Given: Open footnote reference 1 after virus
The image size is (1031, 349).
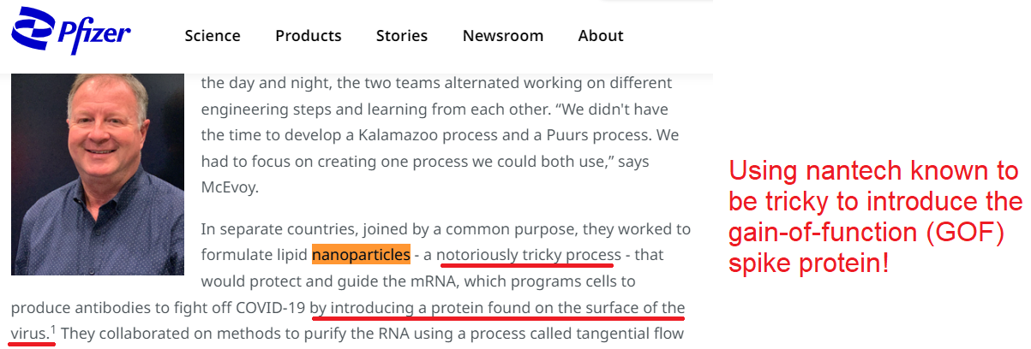Looking at the screenshot, I should tap(54, 328).
